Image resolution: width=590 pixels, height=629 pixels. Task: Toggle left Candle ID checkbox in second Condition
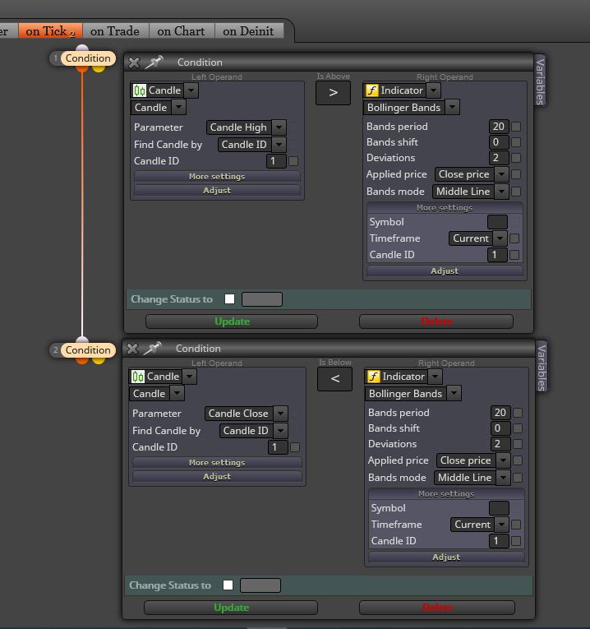click(x=295, y=447)
